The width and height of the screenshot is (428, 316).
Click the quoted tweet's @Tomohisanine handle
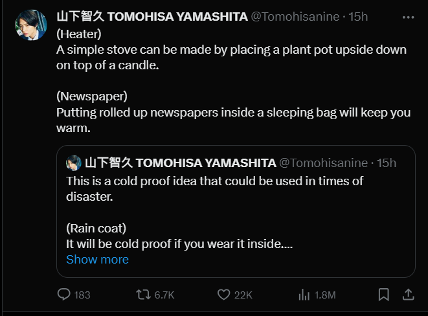click(x=322, y=163)
